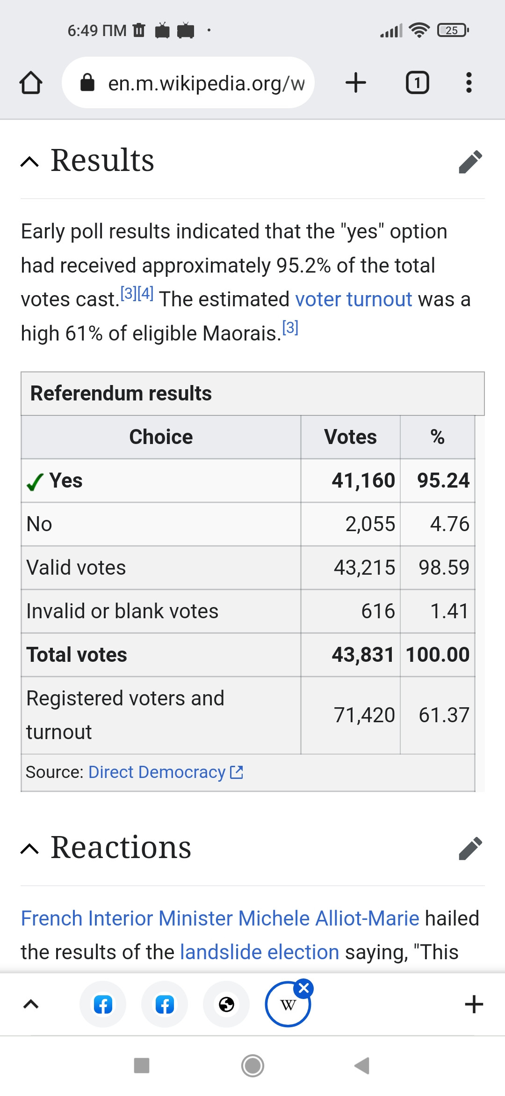Add a tab using bottom bar plus
Viewport: 505px width, 1096px height.
474,1004
